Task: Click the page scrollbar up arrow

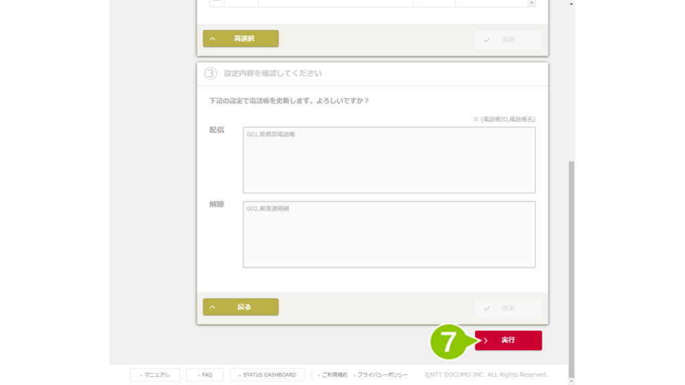Action: pos(571,3)
